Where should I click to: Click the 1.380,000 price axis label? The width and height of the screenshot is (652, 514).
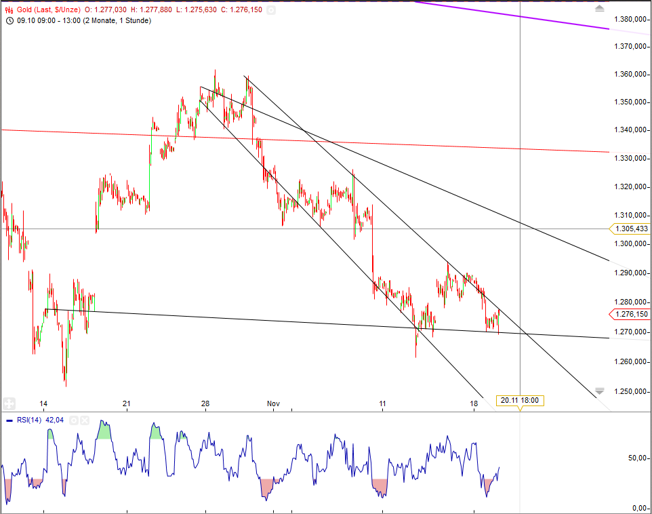point(631,20)
